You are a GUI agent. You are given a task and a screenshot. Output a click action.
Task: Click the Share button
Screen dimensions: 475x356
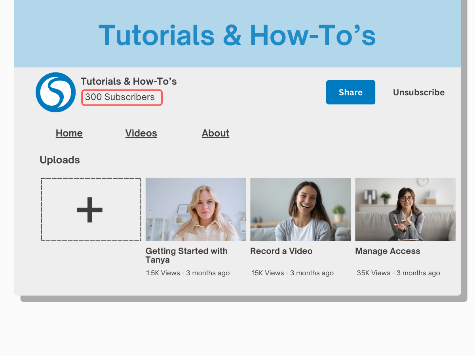click(x=351, y=92)
